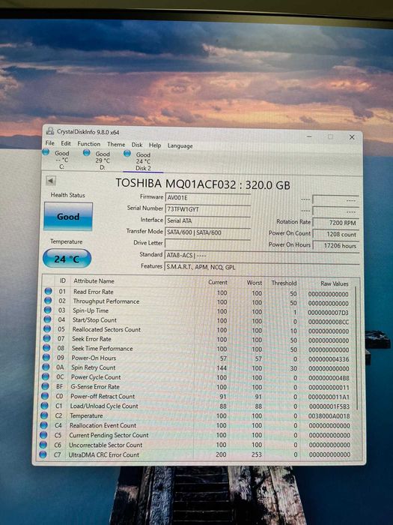Click status icon for Power-off Retract Count
This screenshot has width=393, height=525.
(x=44, y=396)
